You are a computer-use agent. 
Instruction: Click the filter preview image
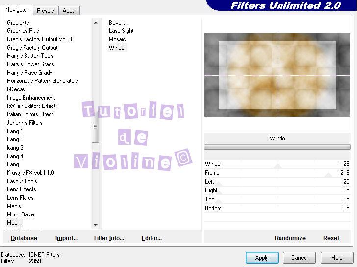[x=277, y=75]
